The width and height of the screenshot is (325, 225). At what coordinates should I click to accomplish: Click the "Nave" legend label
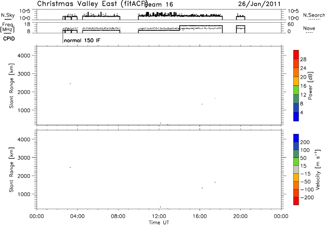tap(309, 28)
